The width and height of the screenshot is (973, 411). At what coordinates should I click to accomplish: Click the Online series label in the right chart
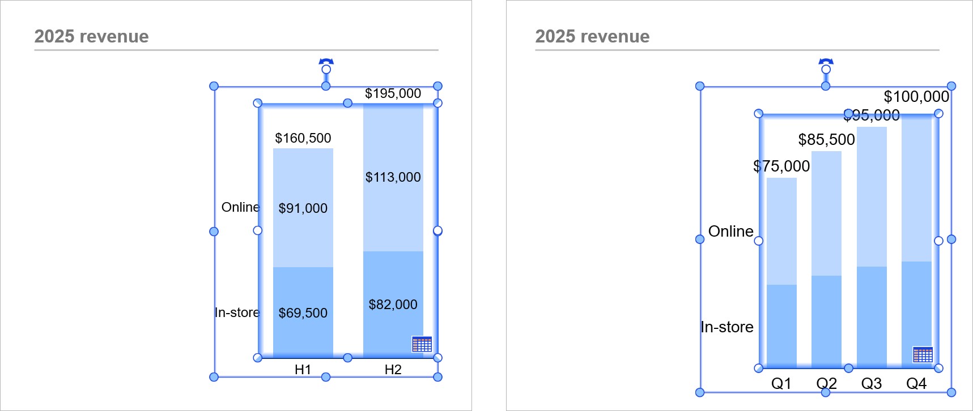tap(730, 232)
